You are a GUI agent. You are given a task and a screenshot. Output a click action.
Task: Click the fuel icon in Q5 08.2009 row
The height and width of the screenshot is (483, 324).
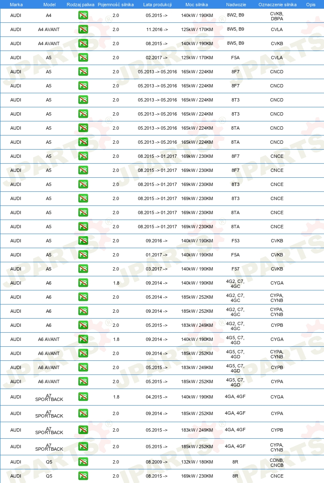pyautogui.click(x=83, y=462)
